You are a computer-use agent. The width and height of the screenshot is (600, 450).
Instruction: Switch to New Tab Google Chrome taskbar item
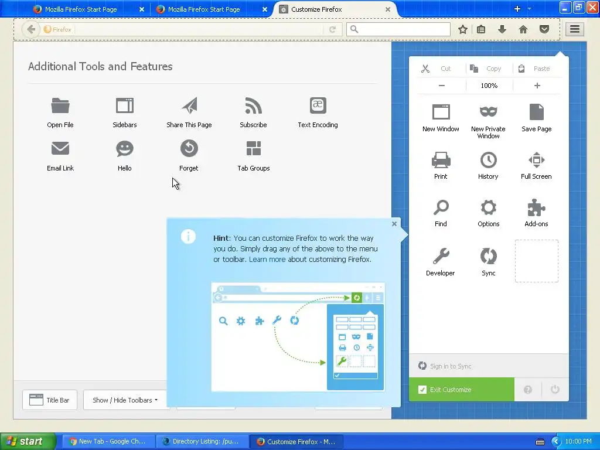[108, 441]
